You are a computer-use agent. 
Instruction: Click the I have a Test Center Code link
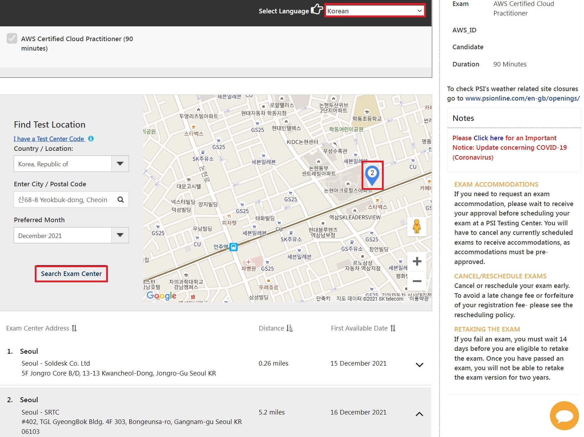pyautogui.click(x=49, y=139)
